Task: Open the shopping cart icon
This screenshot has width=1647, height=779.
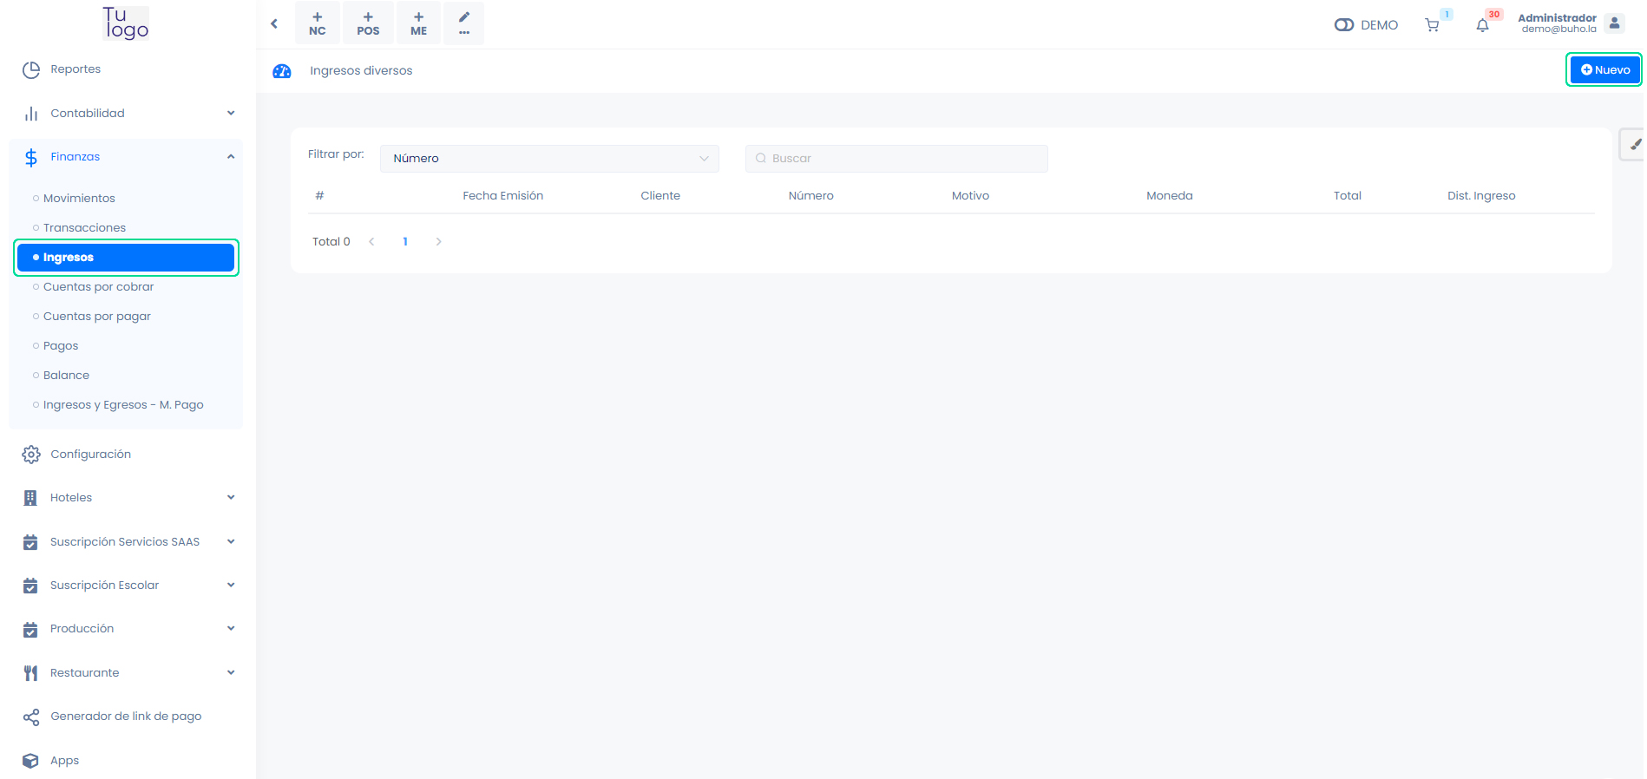Action: [1432, 25]
